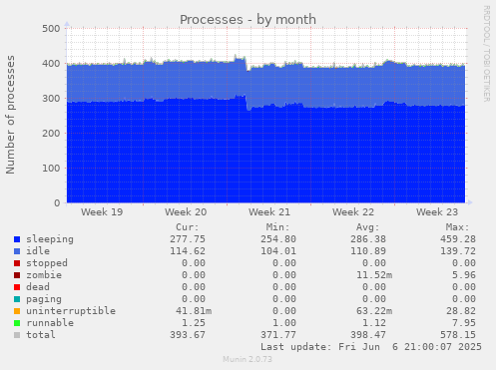
Task: Click the 'zombie' legend label
Action: [44, 275]
